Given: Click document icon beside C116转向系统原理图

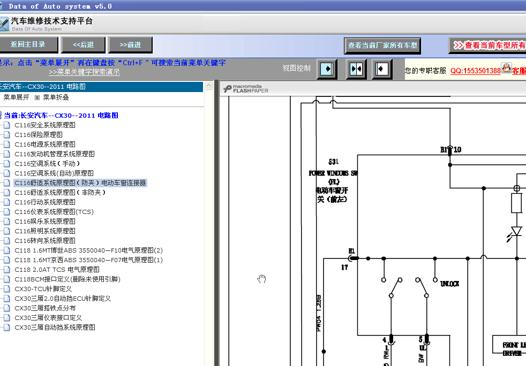Looking at the screenshot, I should (7, 241).
